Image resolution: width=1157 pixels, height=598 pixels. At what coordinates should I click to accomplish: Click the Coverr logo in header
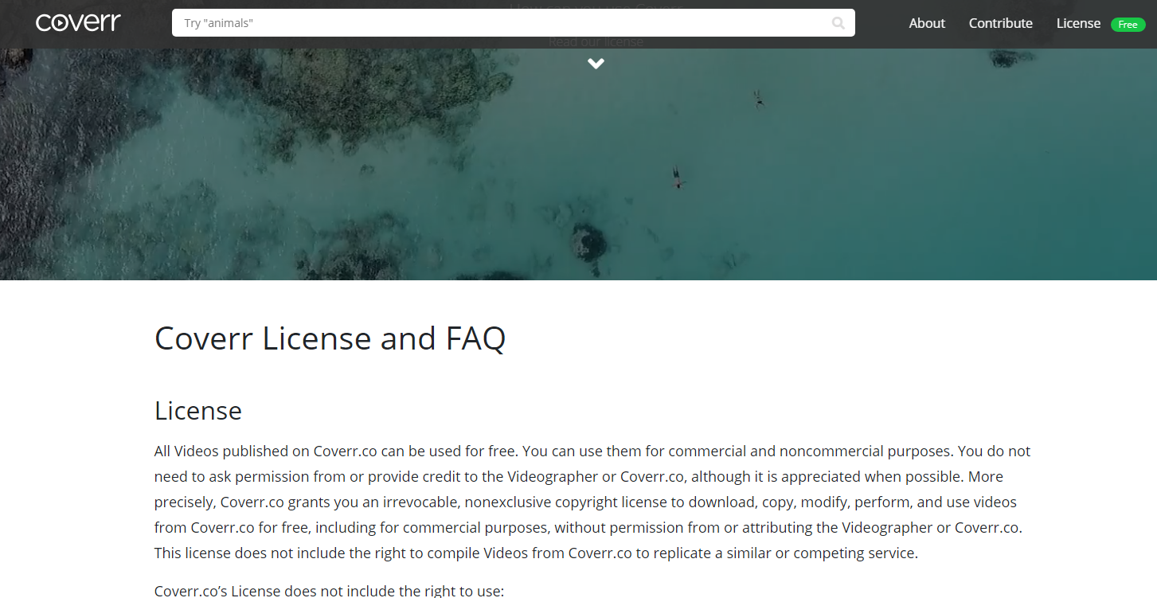78,22
